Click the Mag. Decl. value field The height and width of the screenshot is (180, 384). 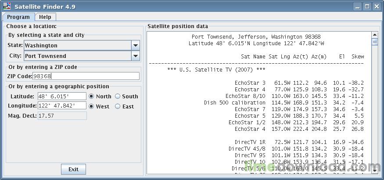(x=62, y=116)
